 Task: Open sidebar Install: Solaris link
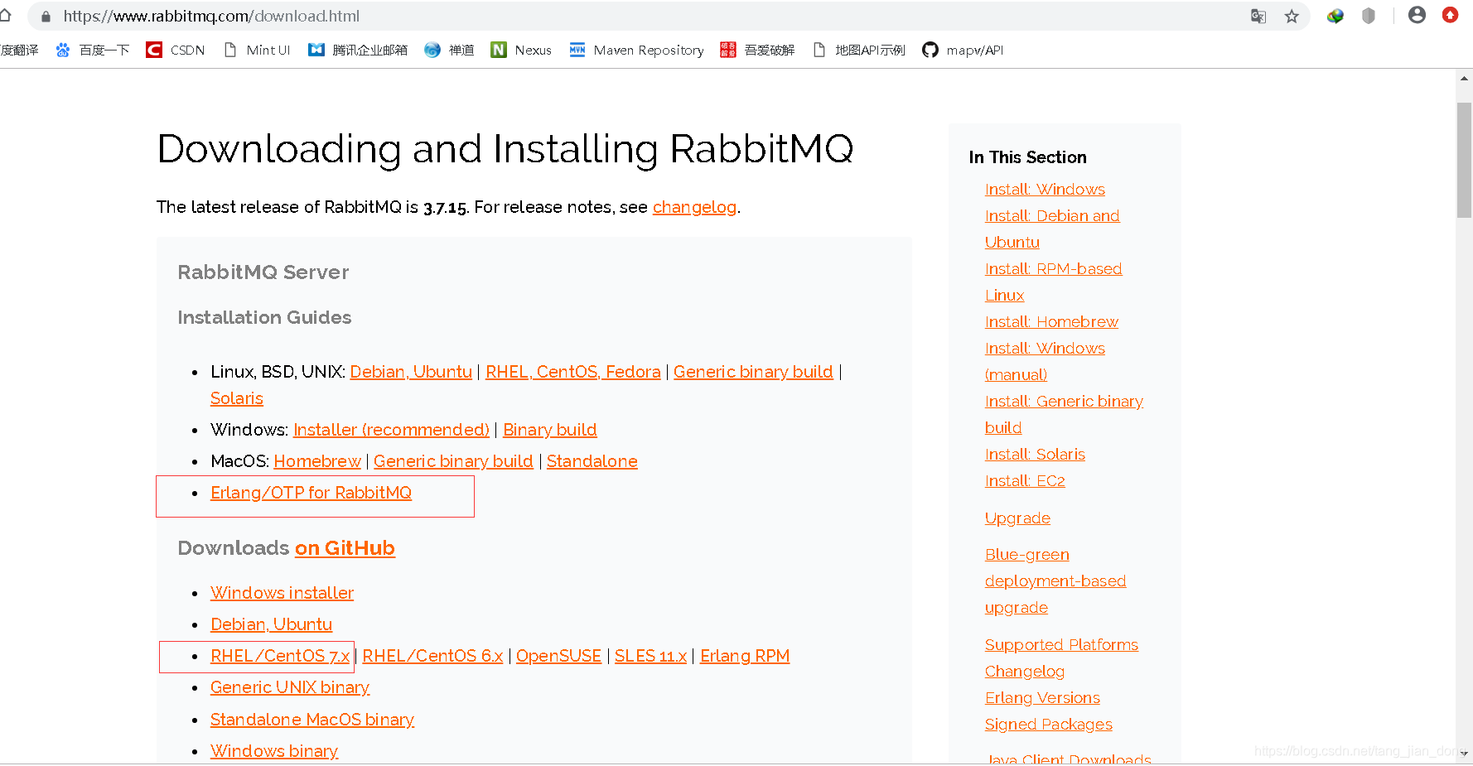tap(1035, 455)
